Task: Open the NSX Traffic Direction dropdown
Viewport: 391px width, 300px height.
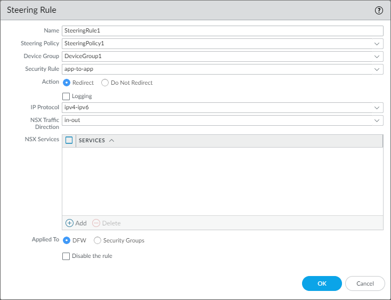Action: coord(377,121)
